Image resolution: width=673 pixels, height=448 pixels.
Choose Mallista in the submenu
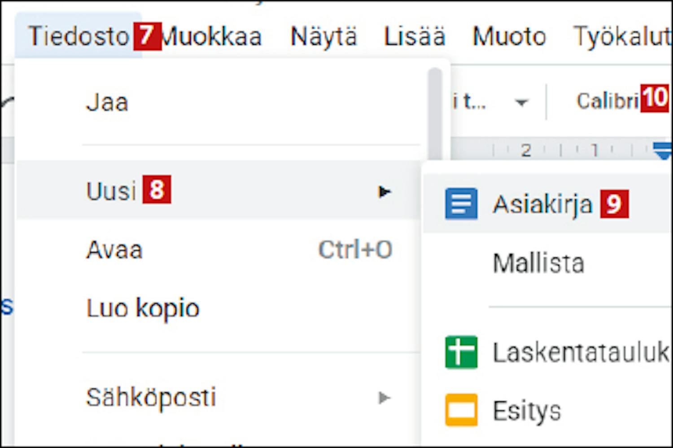click(x=538, y=263)
